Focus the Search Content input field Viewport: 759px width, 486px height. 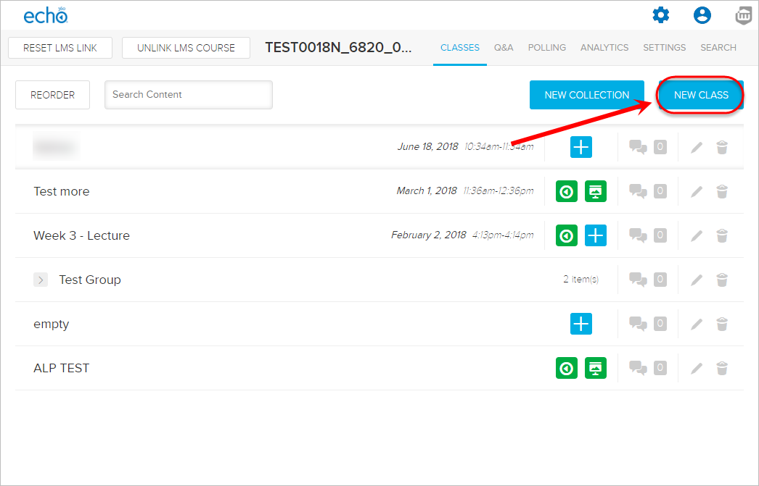[188, 95]
